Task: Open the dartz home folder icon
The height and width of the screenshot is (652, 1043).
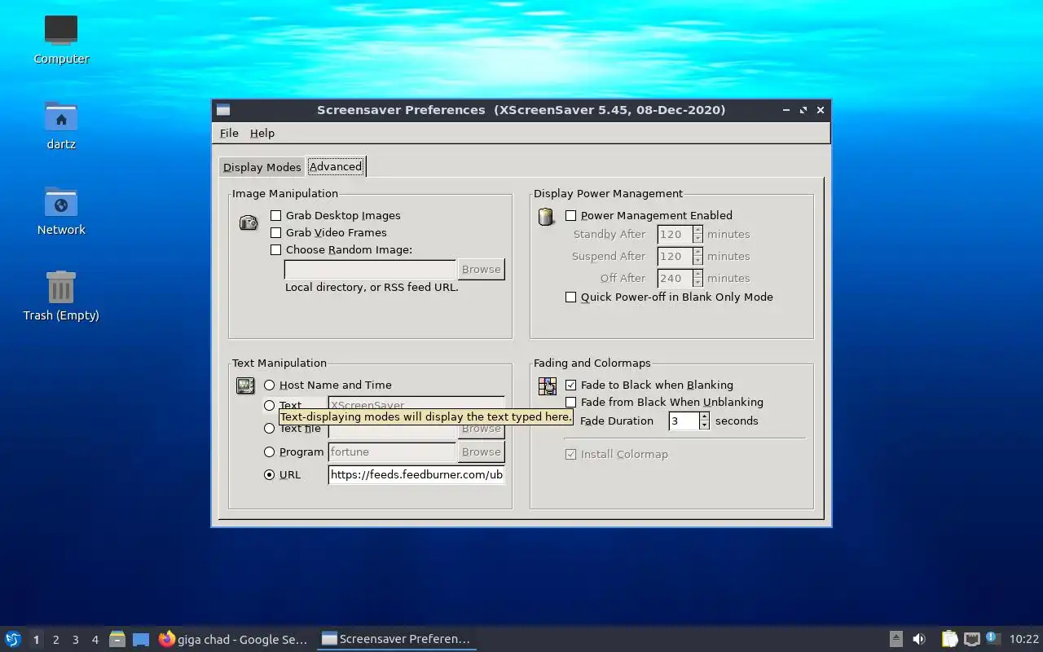Action: 61,117
